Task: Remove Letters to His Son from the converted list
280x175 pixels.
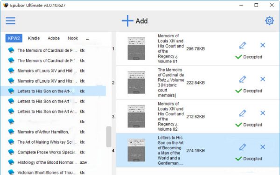Action: pyautogui.click(x=263, y=147)
